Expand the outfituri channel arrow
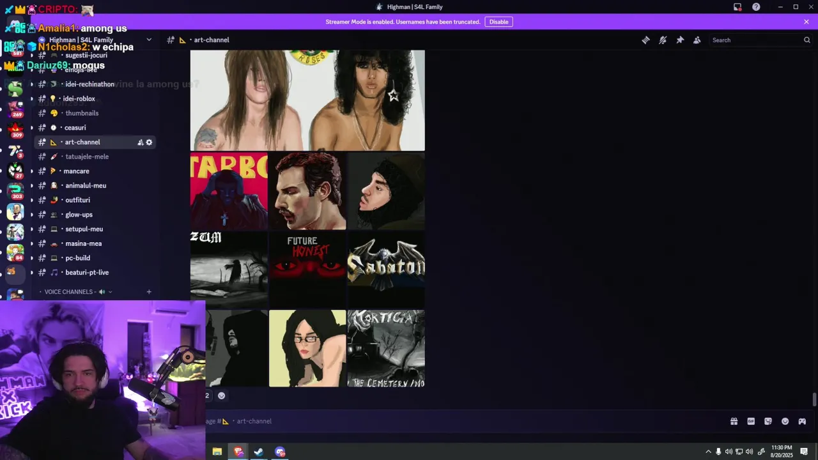Screen dimensions: 818x460 pos(31,200)
